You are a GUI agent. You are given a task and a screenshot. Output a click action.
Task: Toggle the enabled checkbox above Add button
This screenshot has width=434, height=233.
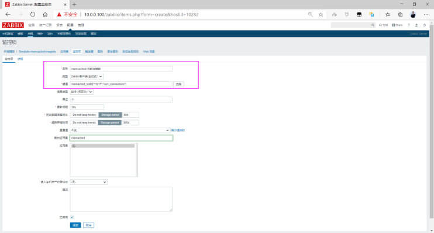tap(72, 217)
